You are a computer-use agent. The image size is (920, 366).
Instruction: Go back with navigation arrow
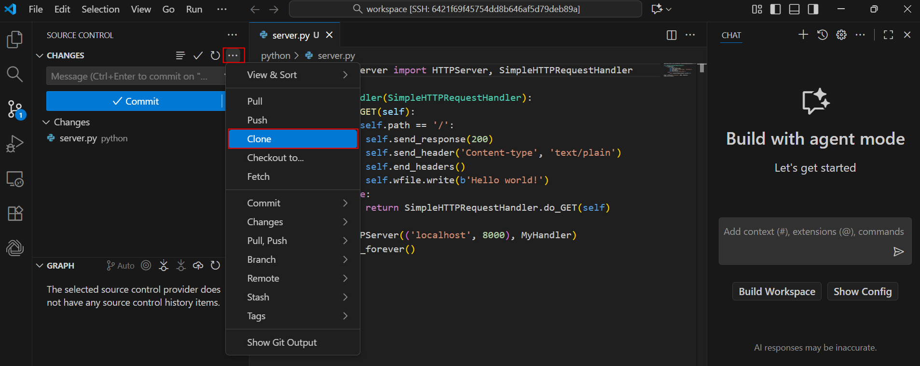click(x=255, y=9)
